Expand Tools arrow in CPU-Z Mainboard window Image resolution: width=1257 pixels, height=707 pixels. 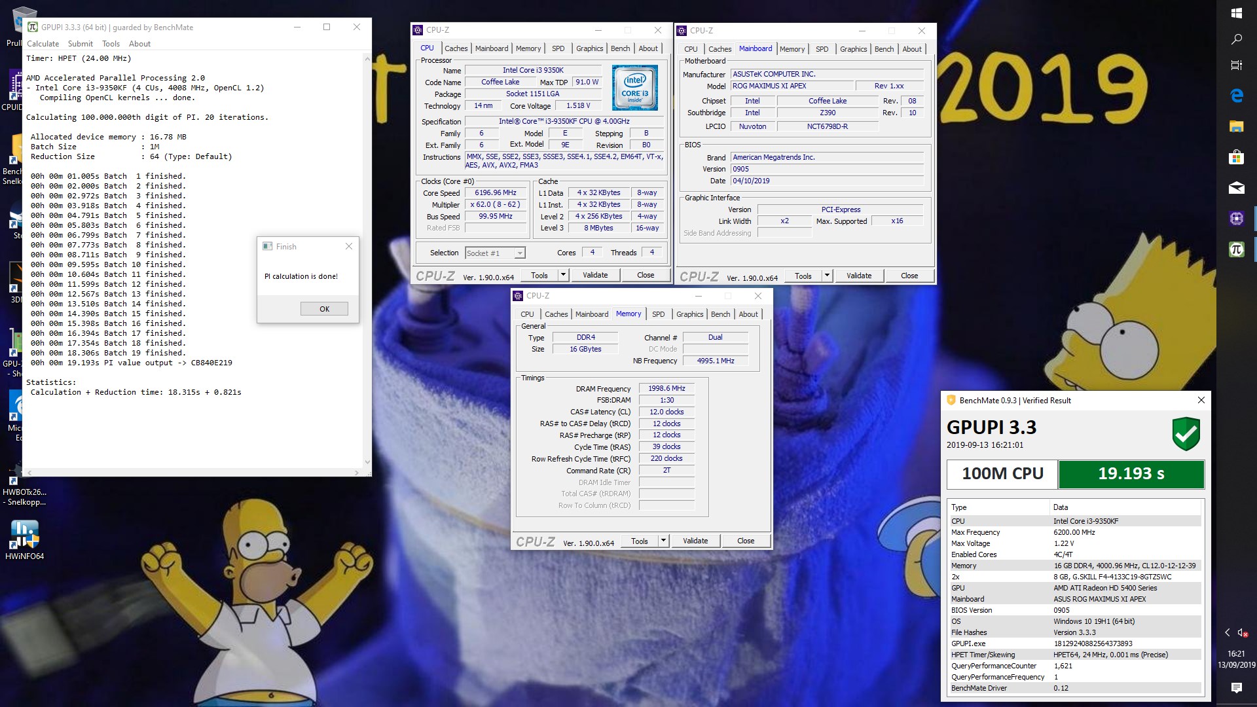click(x=827, y=276)
